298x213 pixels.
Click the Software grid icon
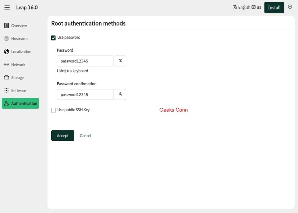coord(6,90)
